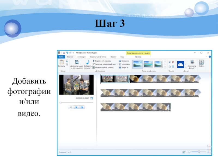This screenshot has height=163, width=218.
Task: Toggle full-screen preview icon beside timecode
Action: [92, 98]
